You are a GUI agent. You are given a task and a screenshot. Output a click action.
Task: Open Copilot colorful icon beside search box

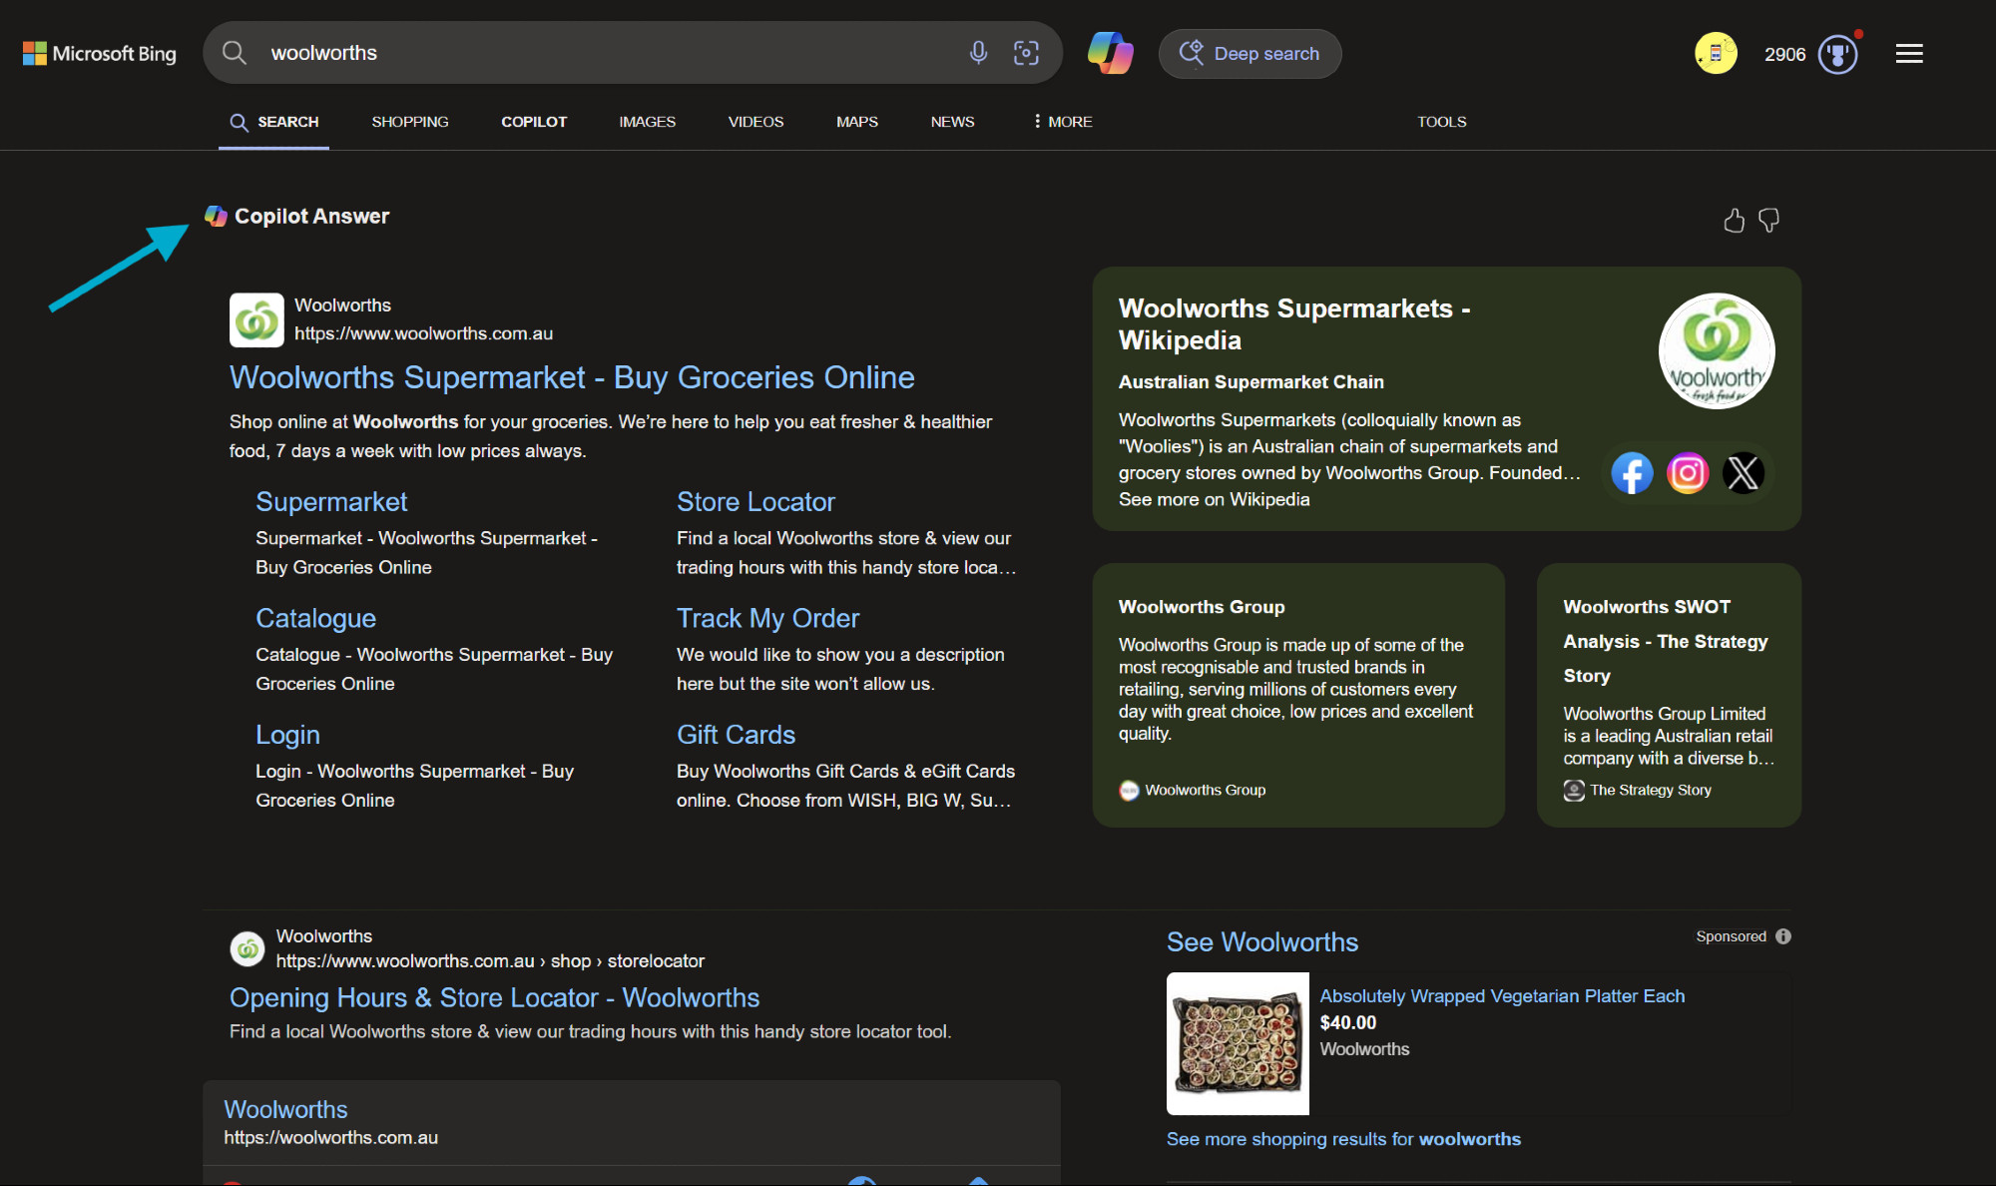(x=1110, y=53)
